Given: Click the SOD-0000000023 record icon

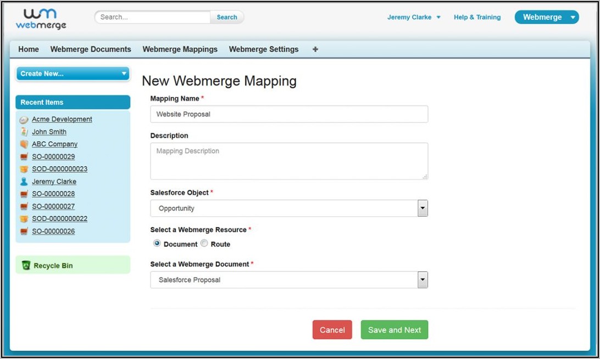Looking at the screenshot, I should click(24, 169).
